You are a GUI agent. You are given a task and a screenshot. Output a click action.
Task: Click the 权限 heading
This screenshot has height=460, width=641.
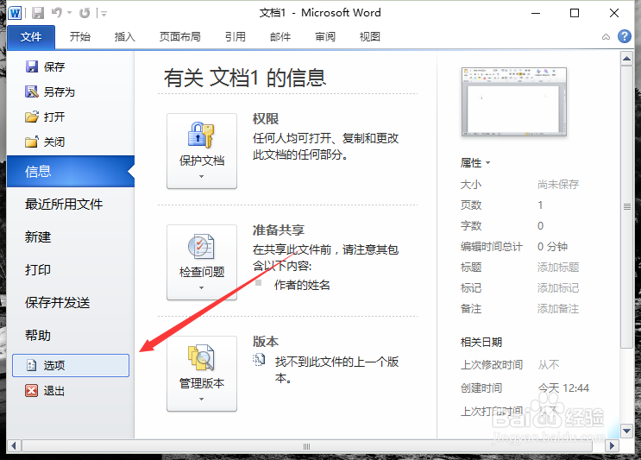click(266, 119)
